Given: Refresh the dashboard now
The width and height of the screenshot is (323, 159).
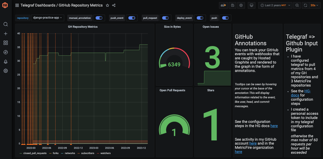Looking at the screenshot, I should pos(305,5).
